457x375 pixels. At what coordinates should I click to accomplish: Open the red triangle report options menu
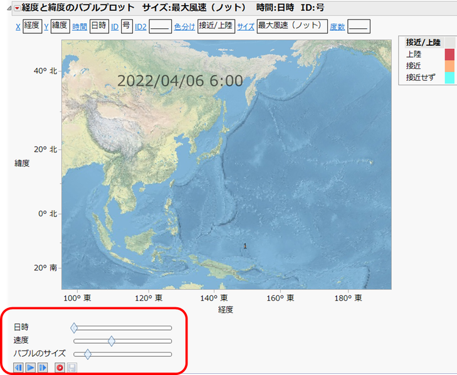(x=17, y=8)
